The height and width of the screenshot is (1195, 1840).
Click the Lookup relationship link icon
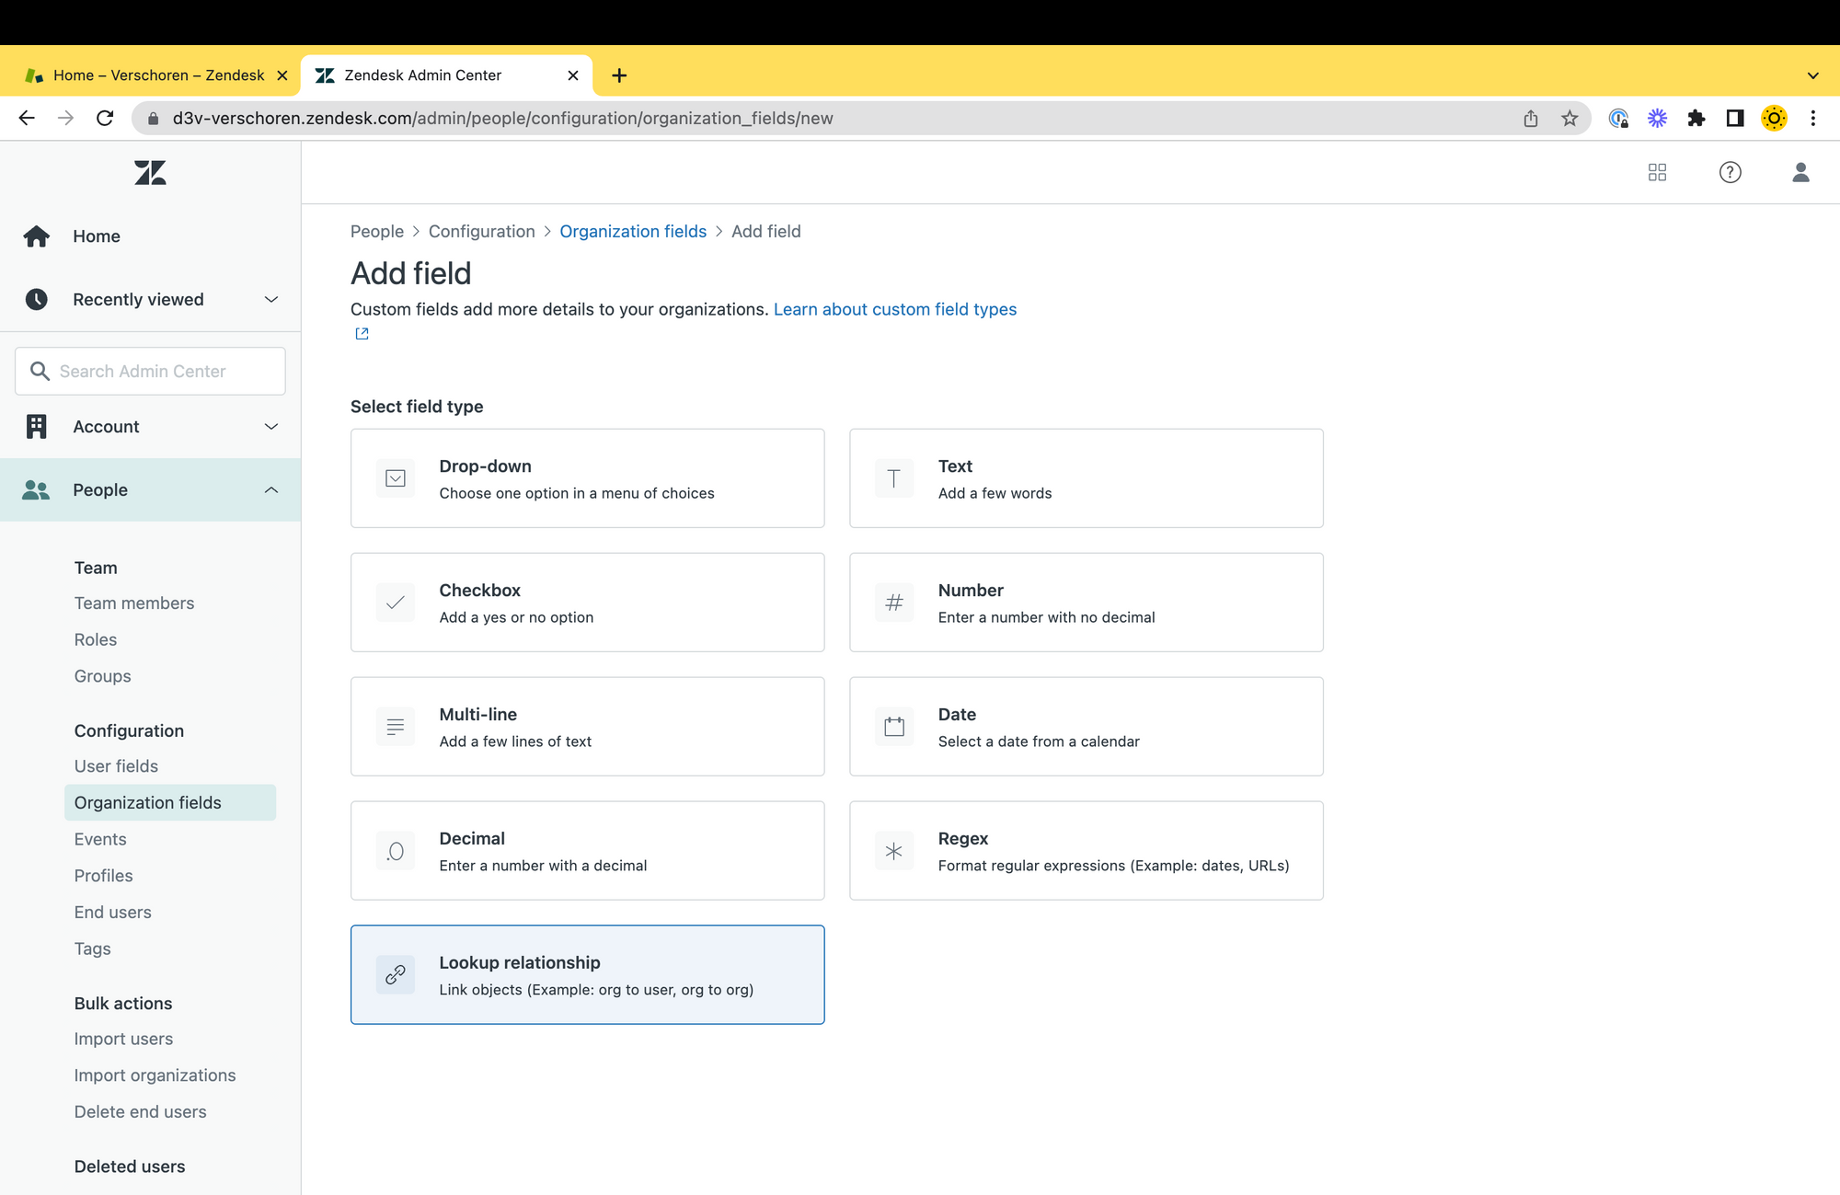point(396,975)
